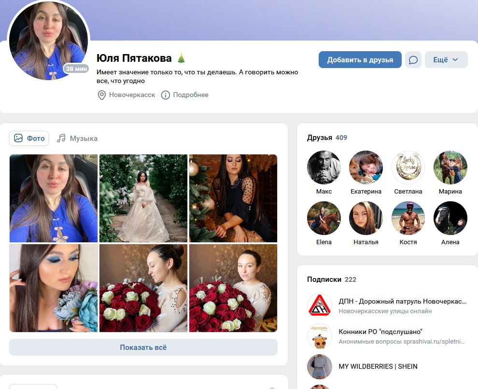This screenshot has height=389, width=478.
Task: Open MY WILDBERRIES | SHEIN group avatar
Action: [x=319, y=366]
